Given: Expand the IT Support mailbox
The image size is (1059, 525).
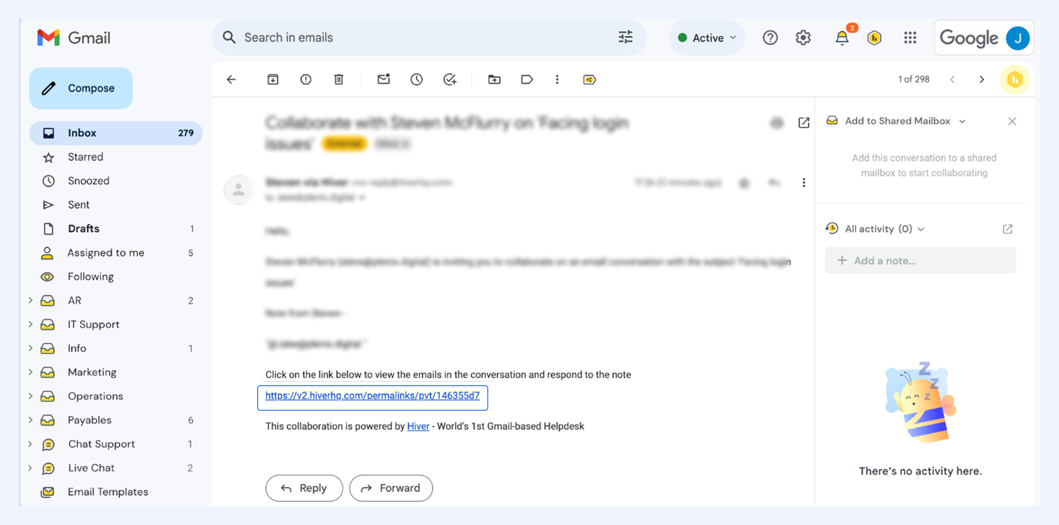Looking at the screenshot, I should 30,325.
